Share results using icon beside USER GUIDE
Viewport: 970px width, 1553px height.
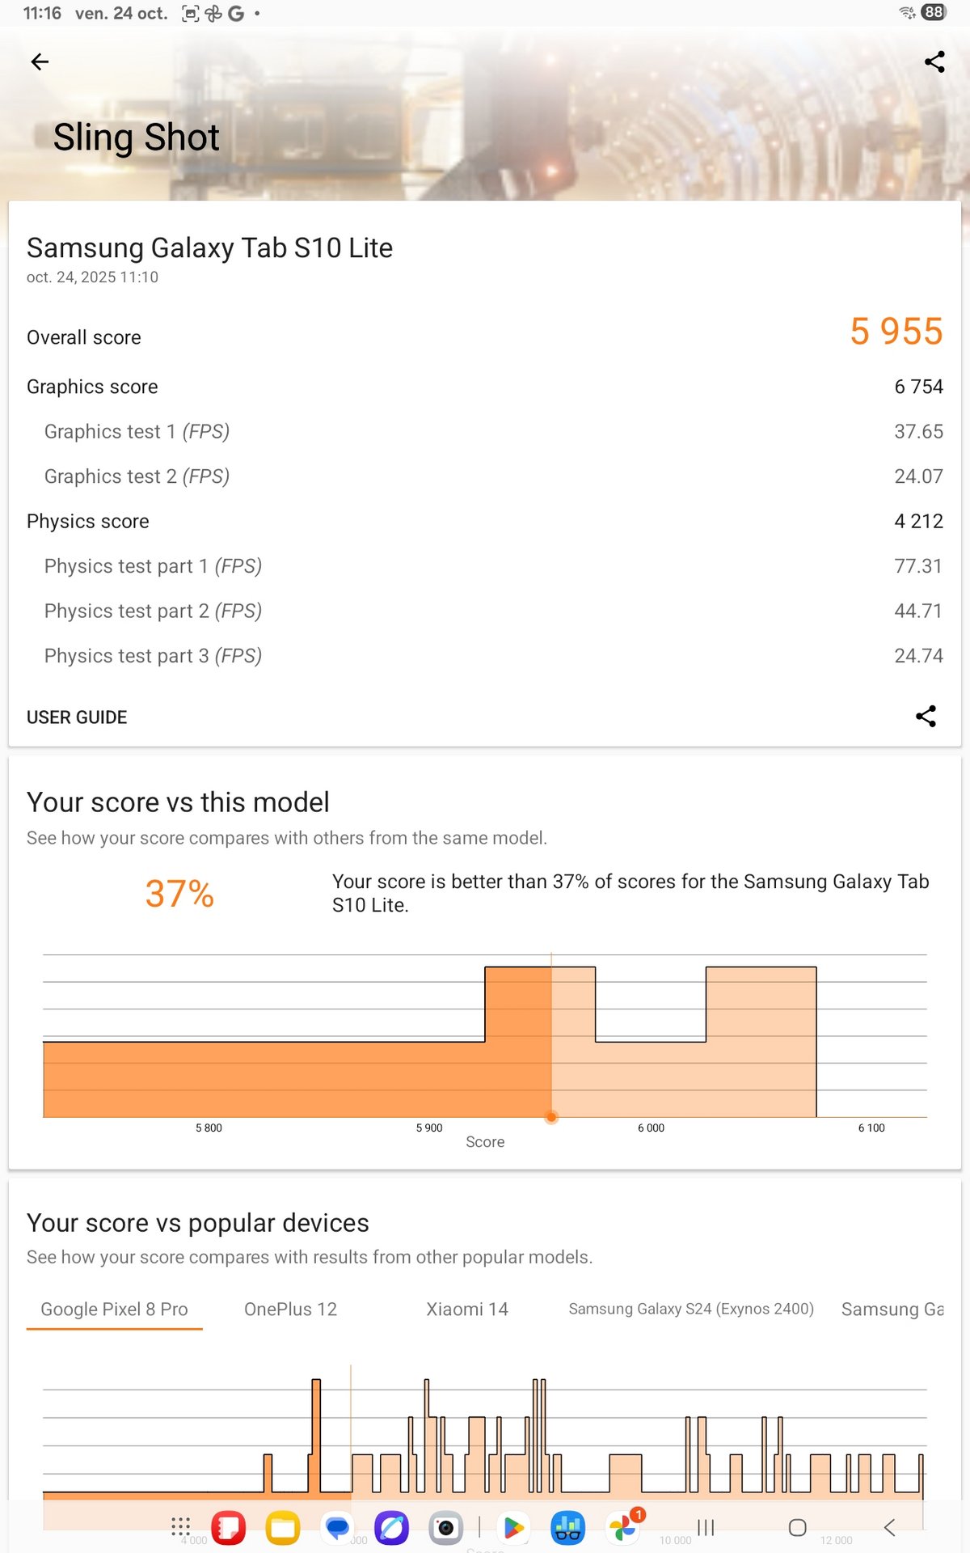tap(926, 717)
